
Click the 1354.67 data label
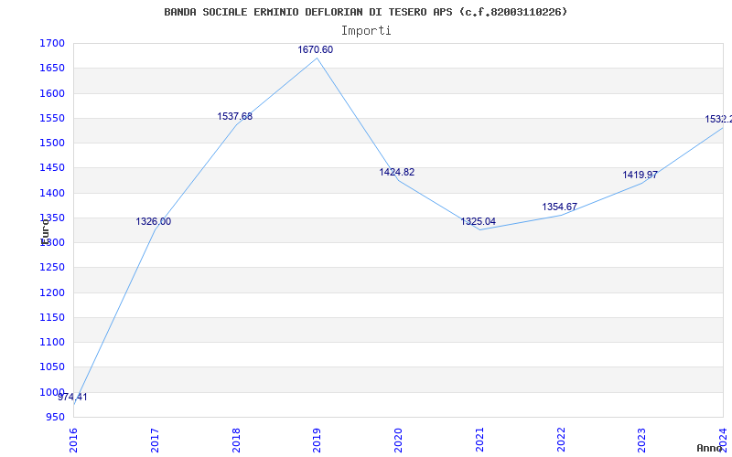click(559, 207)
